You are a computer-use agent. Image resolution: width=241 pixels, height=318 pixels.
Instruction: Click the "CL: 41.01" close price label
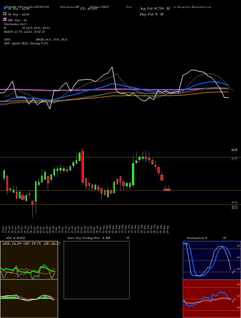click(89, 9)
